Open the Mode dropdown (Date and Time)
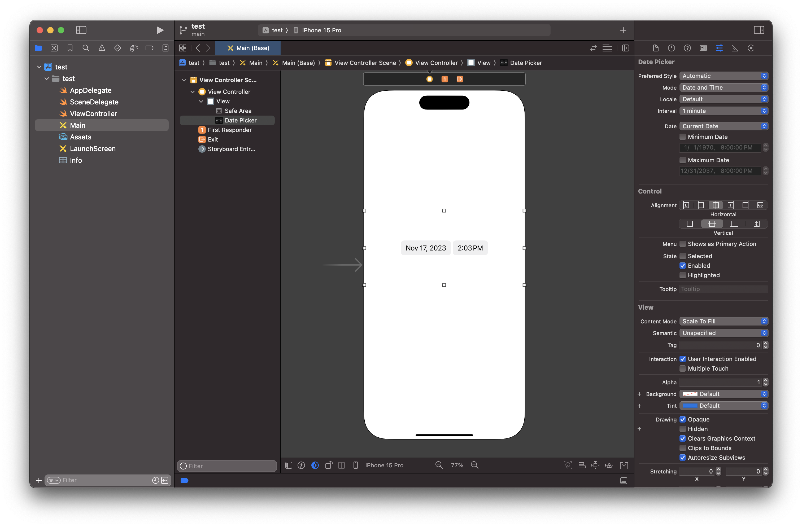Screen dimensions: 802x527 (723, 87)
